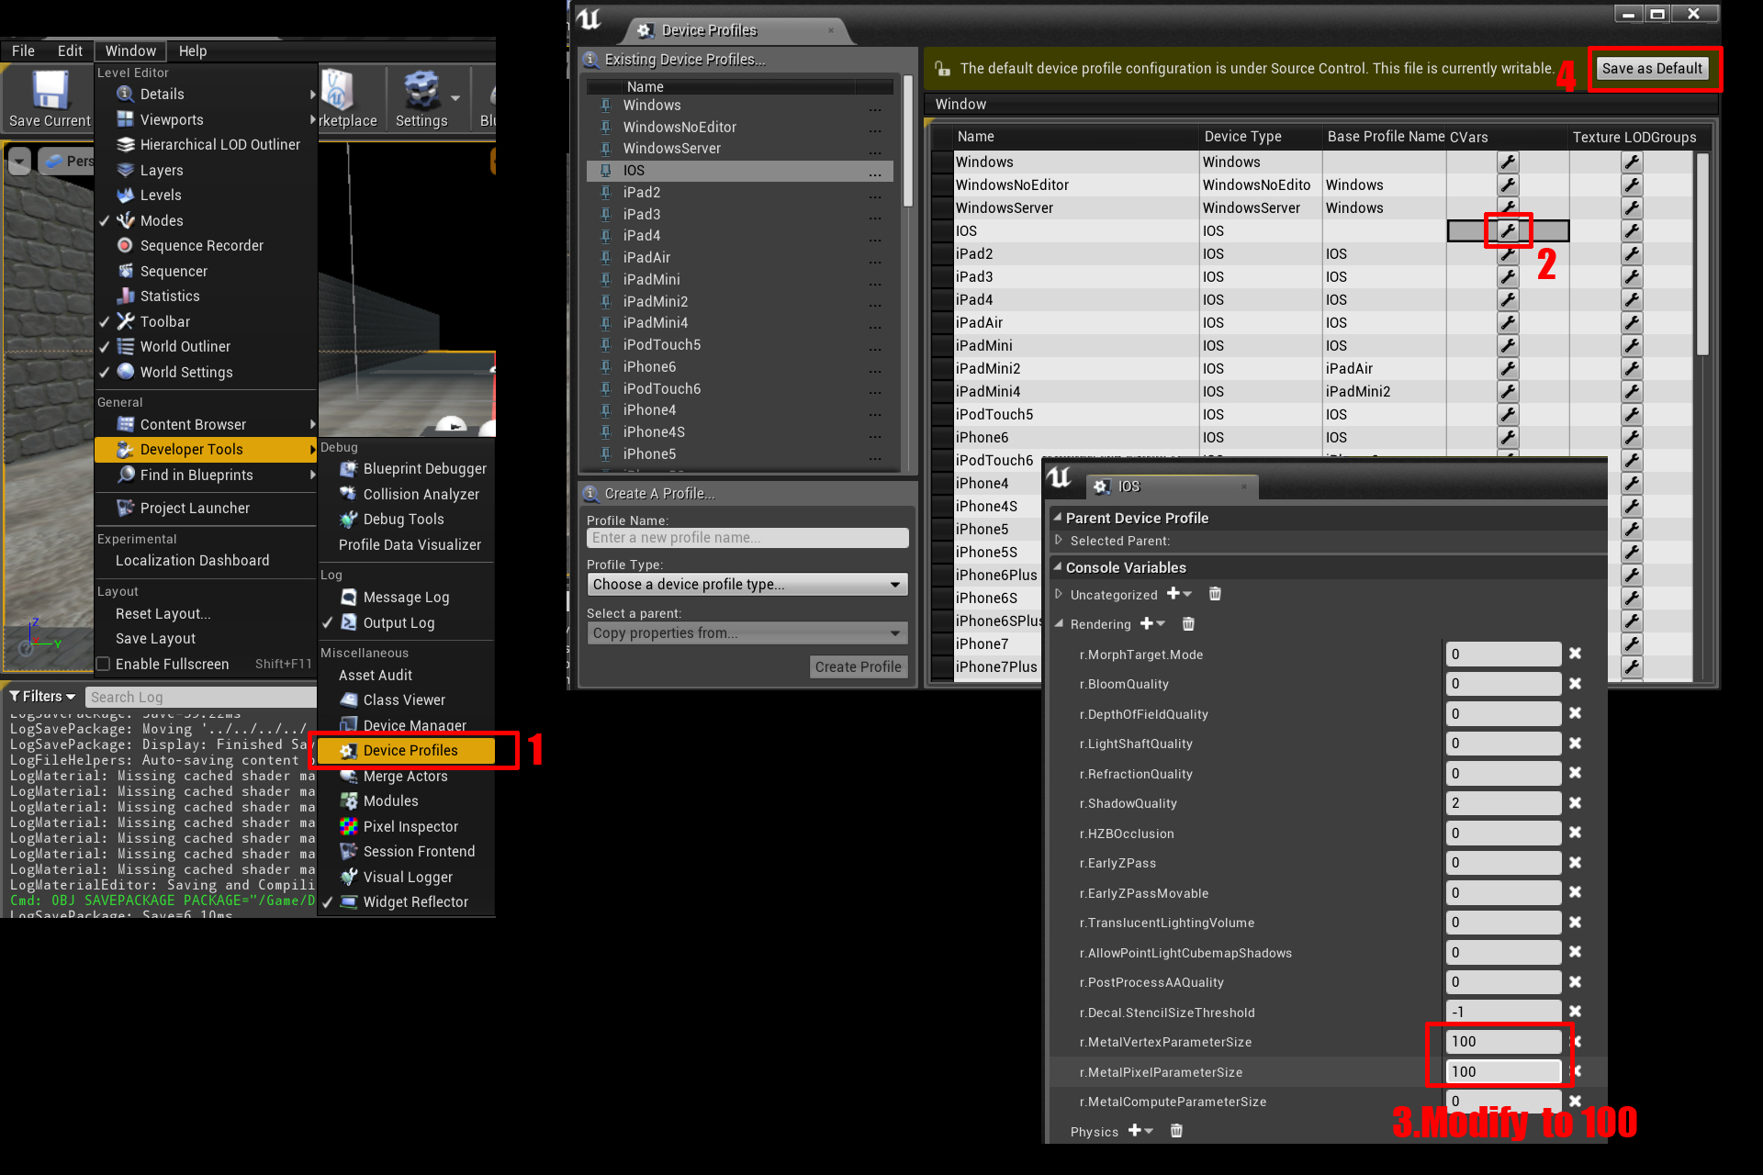Open the Profile Type dropdown
Viewport: 1763px width, 1175px height.
pyautogui.click(x=747, y=585)
